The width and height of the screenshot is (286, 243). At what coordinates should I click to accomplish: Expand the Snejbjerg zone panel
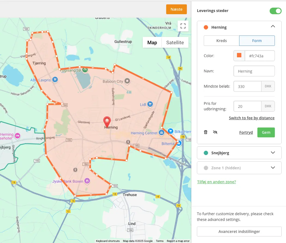[273, 153]
